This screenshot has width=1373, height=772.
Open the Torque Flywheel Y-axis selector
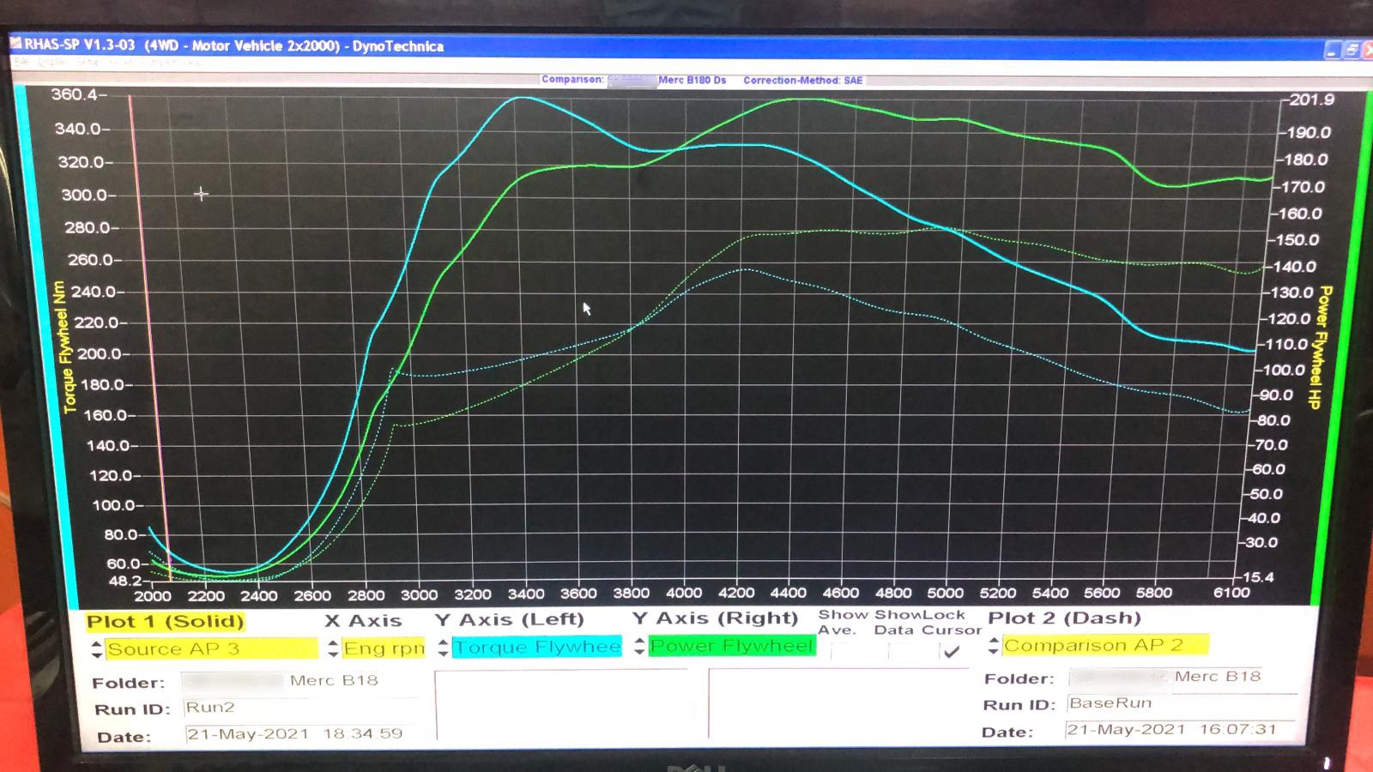click(537, 648)
